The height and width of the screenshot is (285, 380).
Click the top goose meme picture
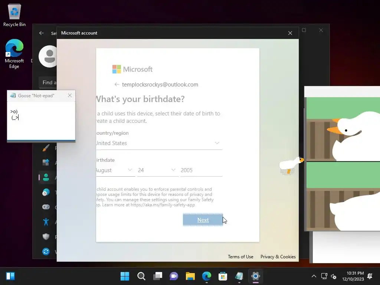(343, 129)
